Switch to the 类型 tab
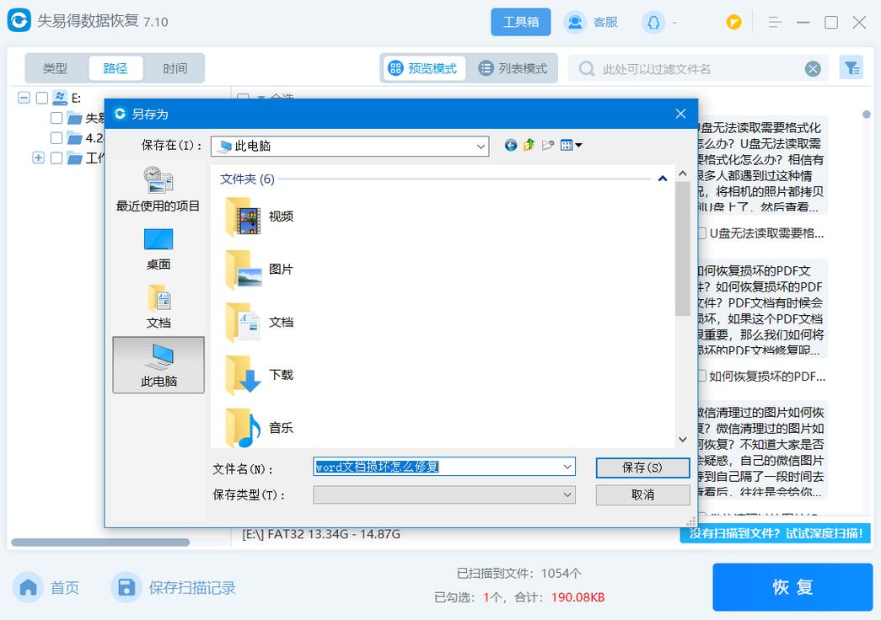 [x=55, y=68]
